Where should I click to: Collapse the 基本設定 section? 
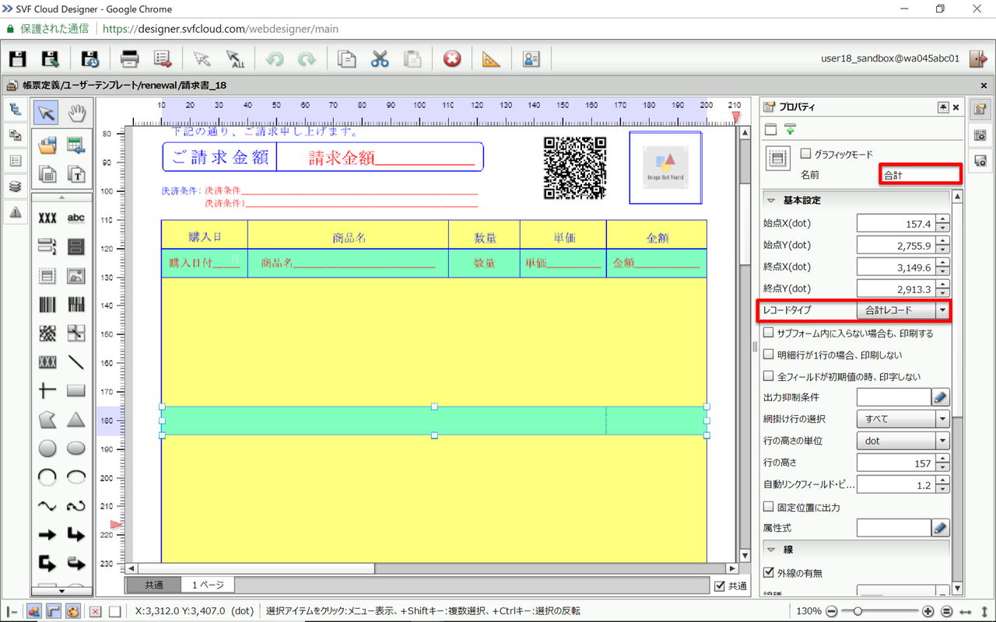[771, 201]
